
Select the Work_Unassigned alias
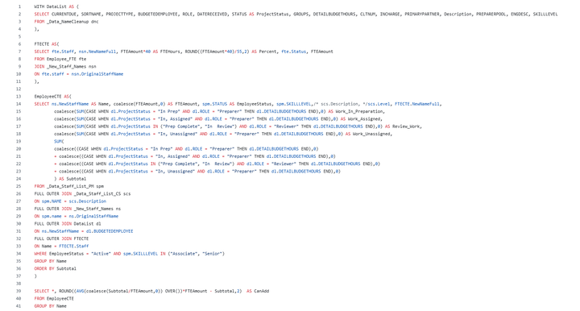click(x=372, y=134)
